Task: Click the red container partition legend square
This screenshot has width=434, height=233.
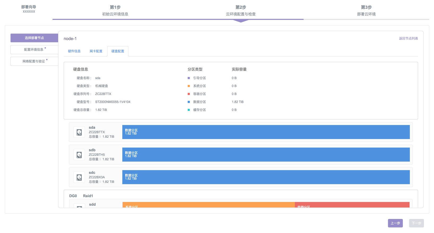Action: [189, 94]
